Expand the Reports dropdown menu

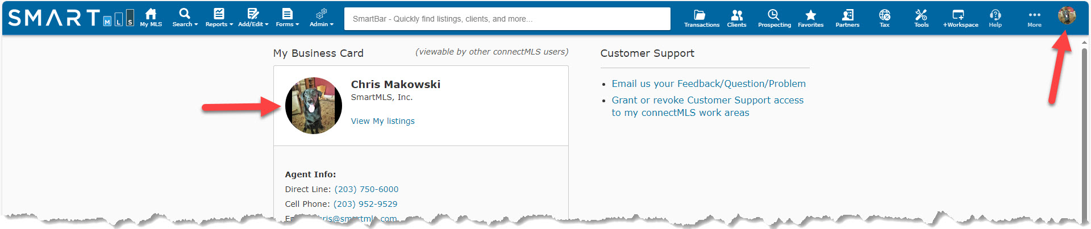[219, 18]
